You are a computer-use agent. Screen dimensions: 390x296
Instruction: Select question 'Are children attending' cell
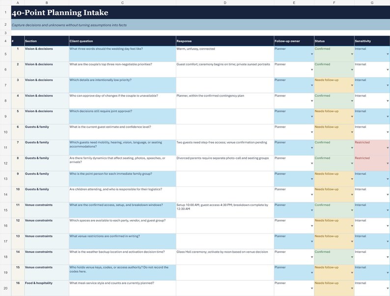(122, 194)
